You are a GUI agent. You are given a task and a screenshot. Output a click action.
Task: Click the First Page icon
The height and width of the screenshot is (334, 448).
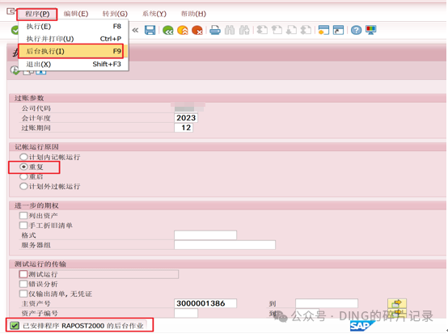(x=262, y=30)
